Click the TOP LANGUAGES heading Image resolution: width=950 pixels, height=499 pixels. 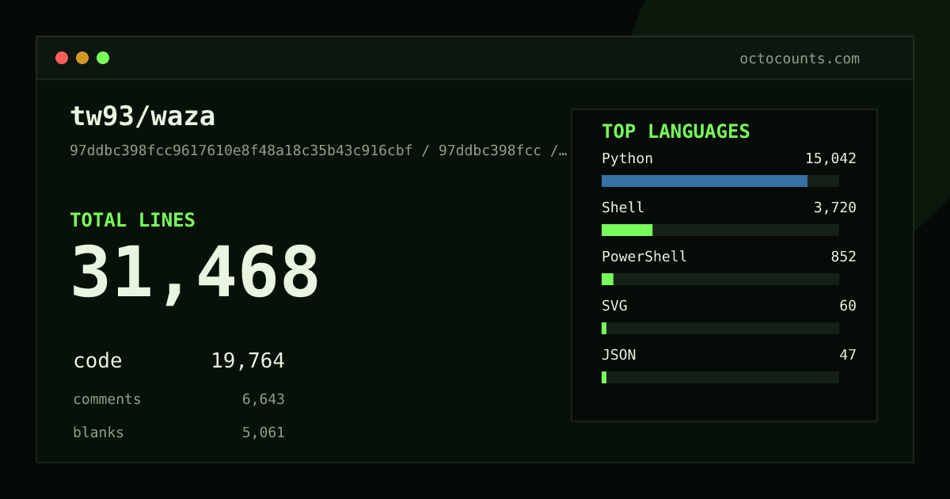coord(675,131)
